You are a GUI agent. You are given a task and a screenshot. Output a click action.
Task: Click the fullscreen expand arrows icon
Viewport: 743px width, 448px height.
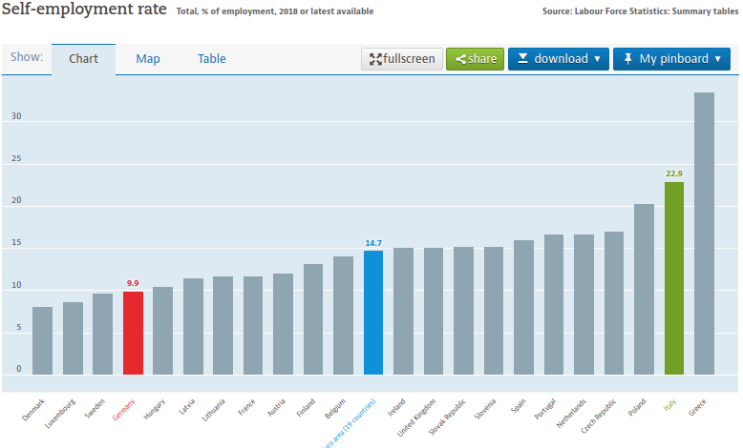[375, 59]
